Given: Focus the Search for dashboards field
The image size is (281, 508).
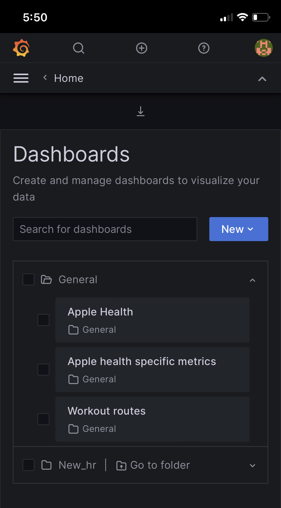Looking at the screenshot, I should point(105,229).
